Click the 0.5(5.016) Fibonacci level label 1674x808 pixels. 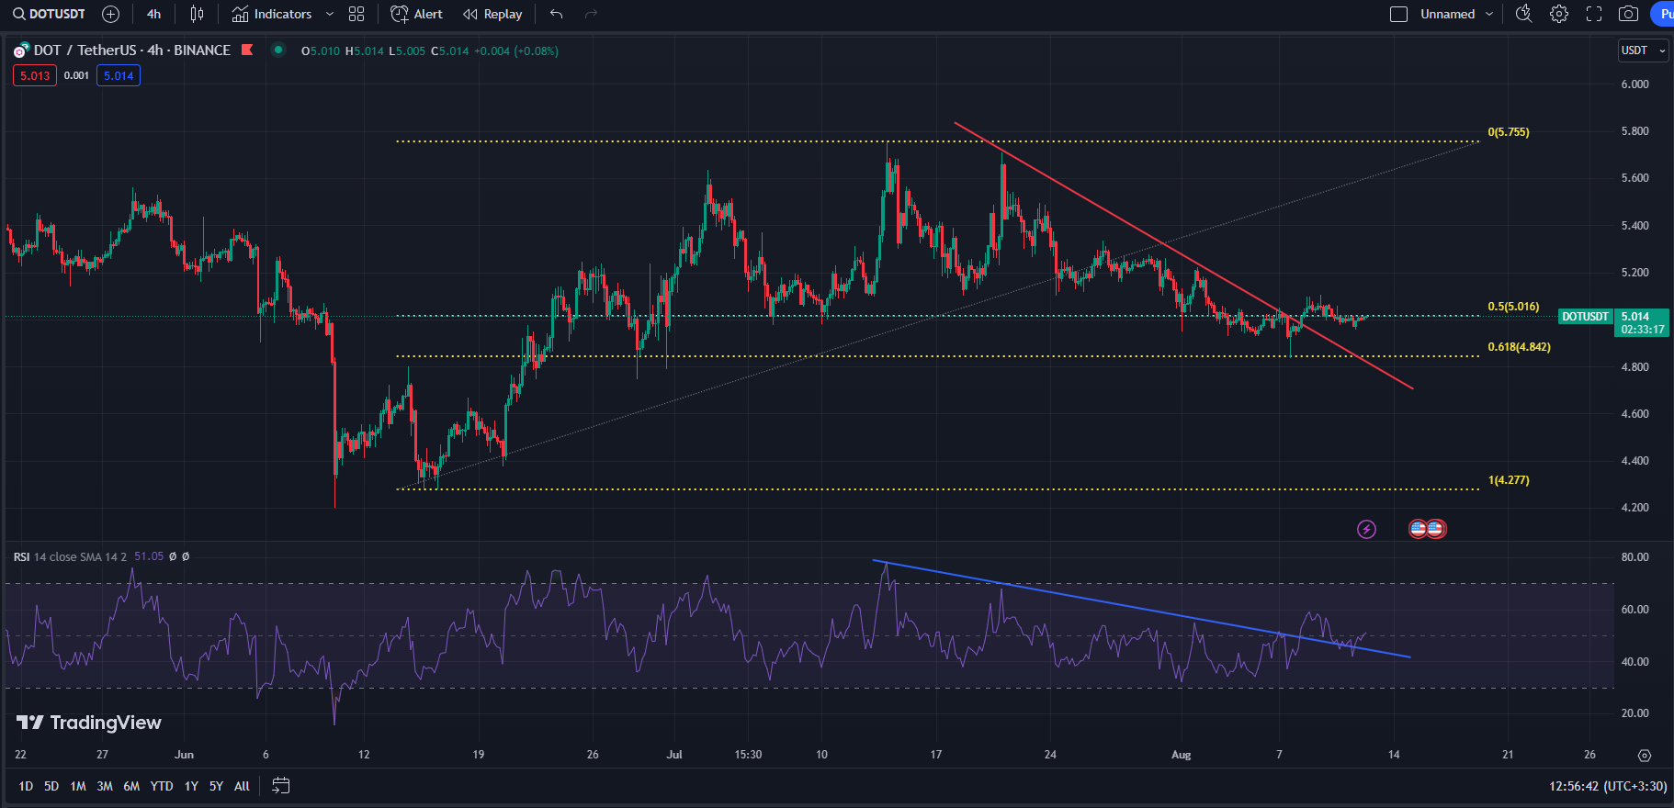[x=1513, y=307]
